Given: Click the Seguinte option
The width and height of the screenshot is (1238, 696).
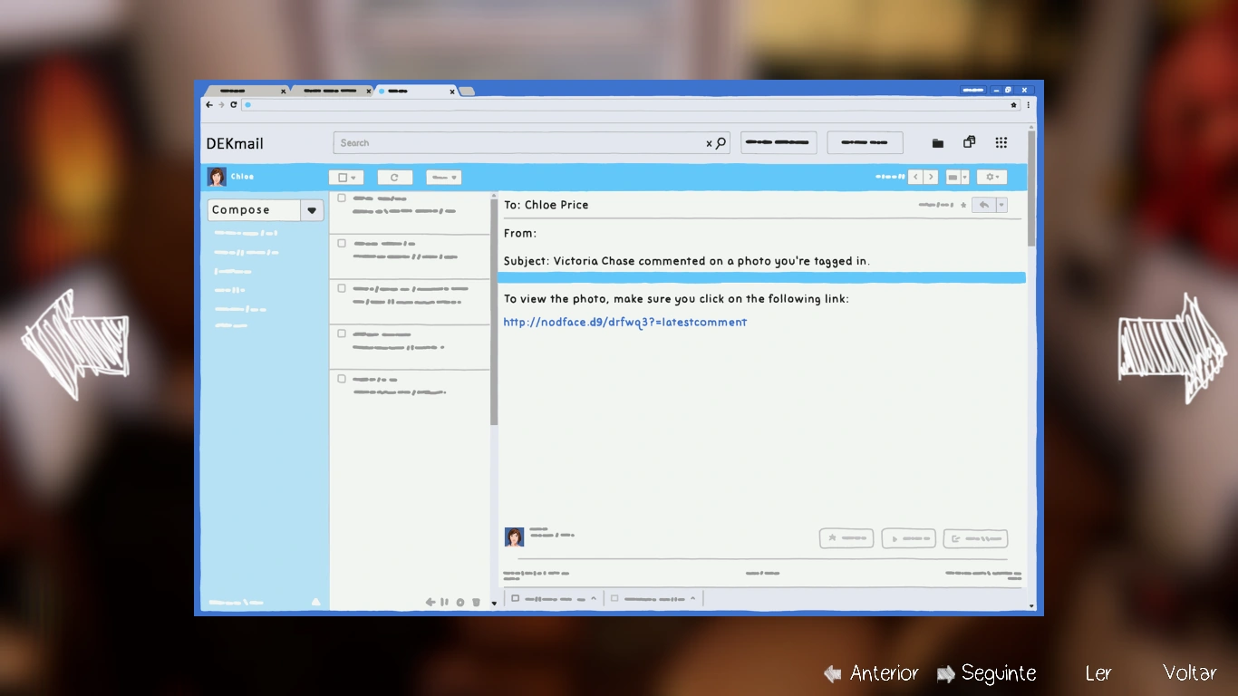Looking at the screenshot, I should click(x=986, y=673).
